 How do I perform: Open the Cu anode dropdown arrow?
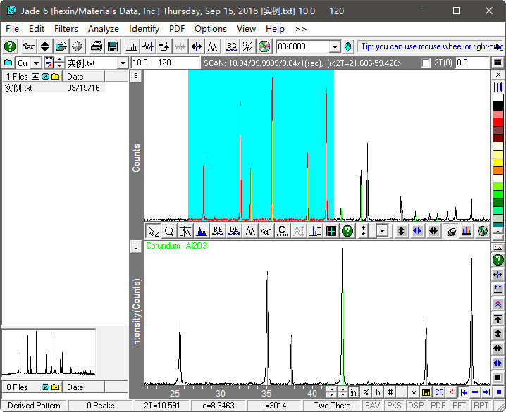[36, 63]
